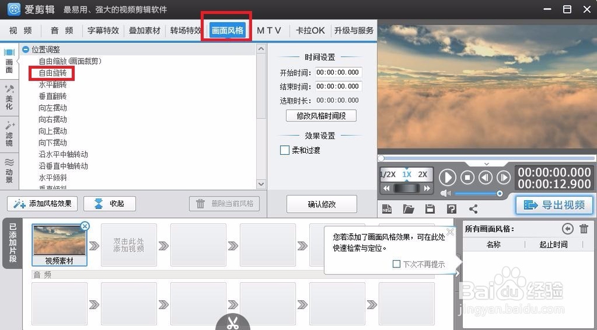Open the 卡拉OK tab

[310, 30]
